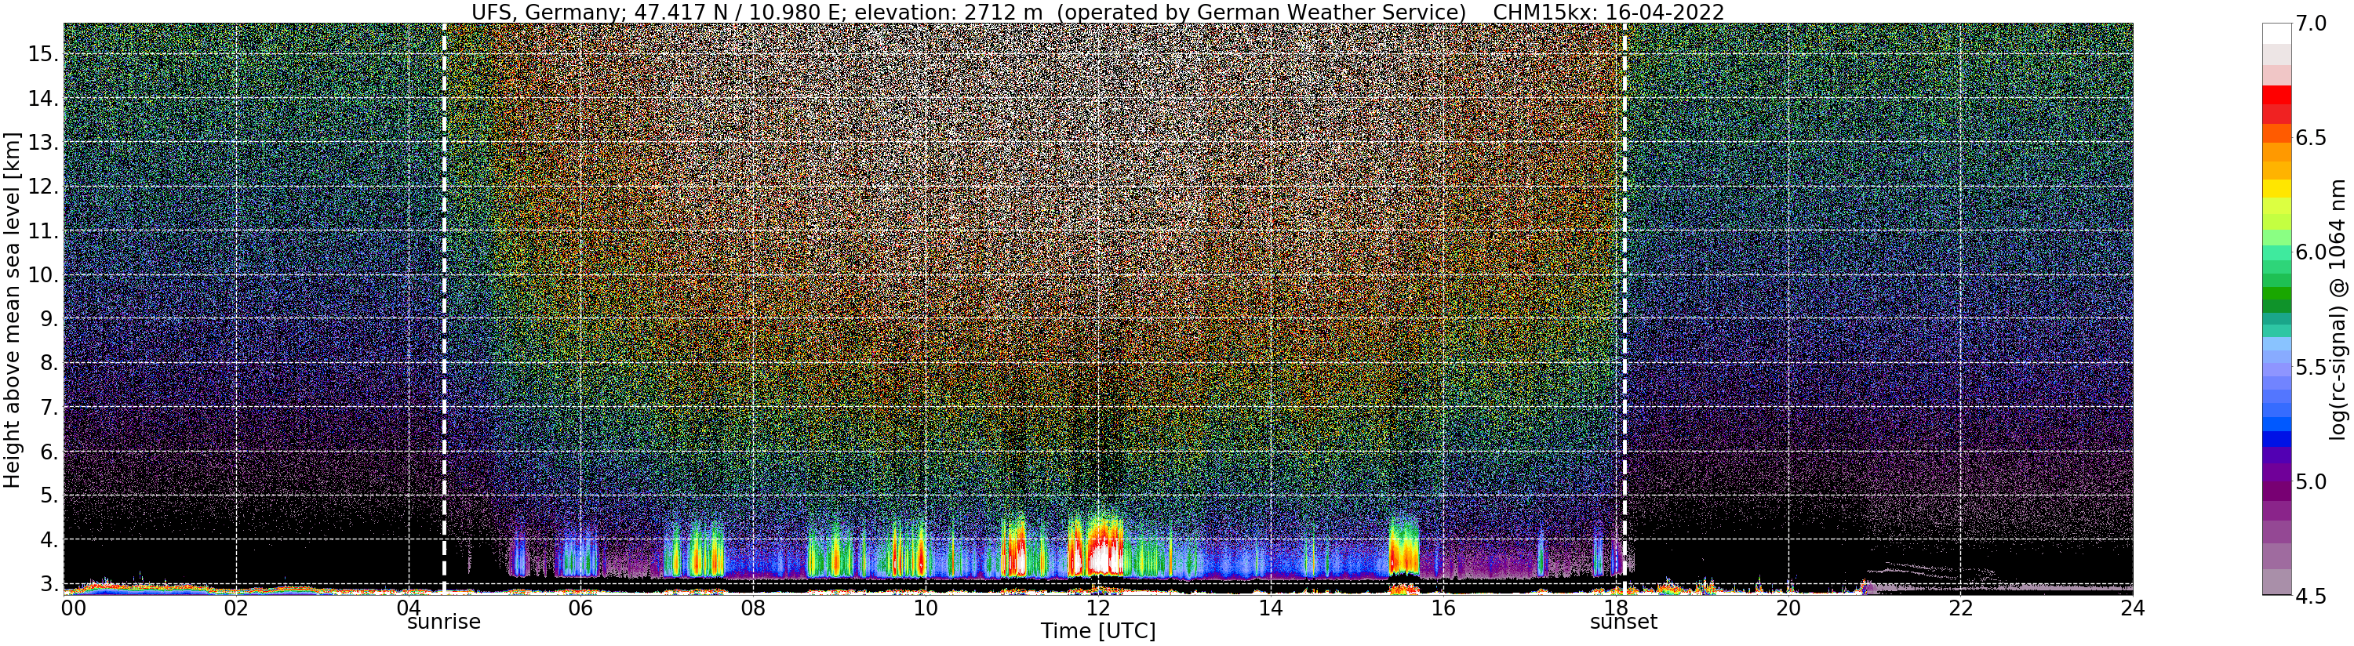Click the time axis tick "16"

tap(1443, 608)
